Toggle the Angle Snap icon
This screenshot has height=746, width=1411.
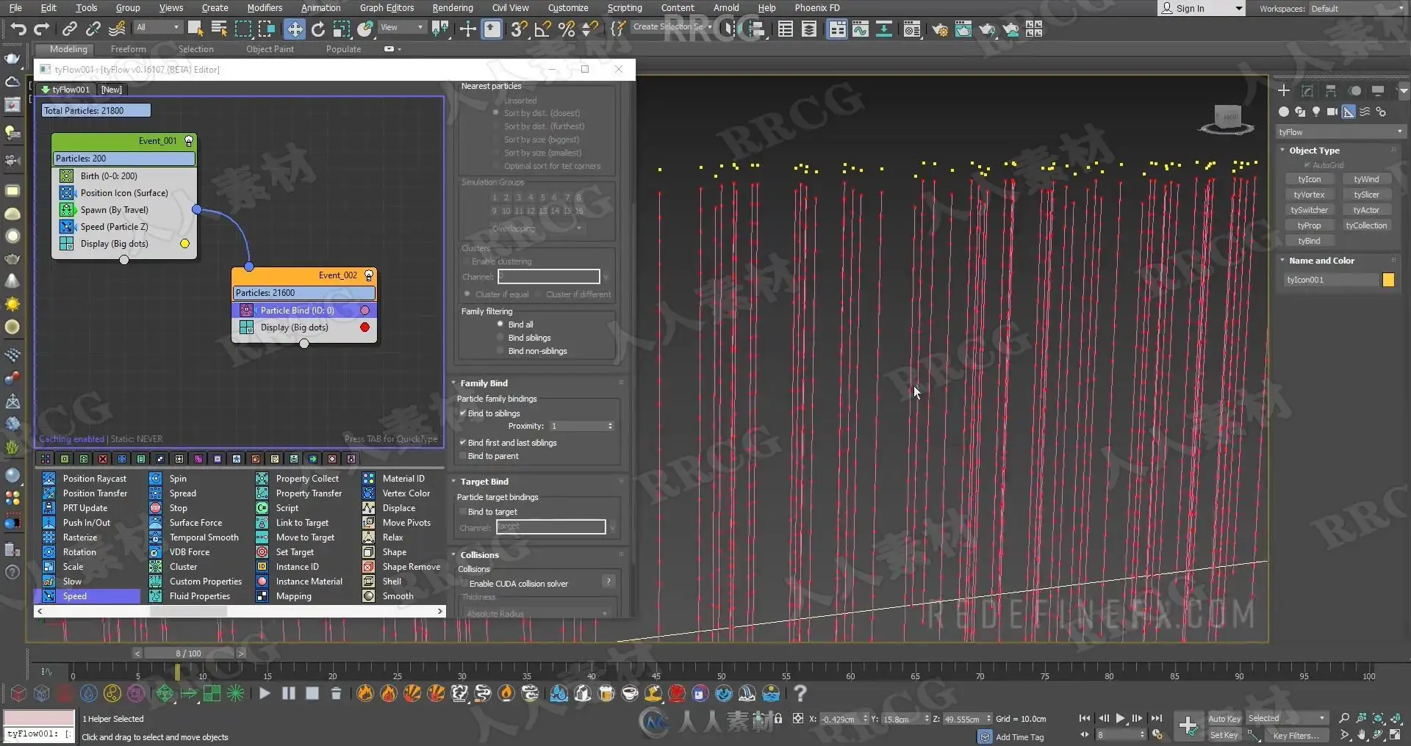(x=543, y=29)
